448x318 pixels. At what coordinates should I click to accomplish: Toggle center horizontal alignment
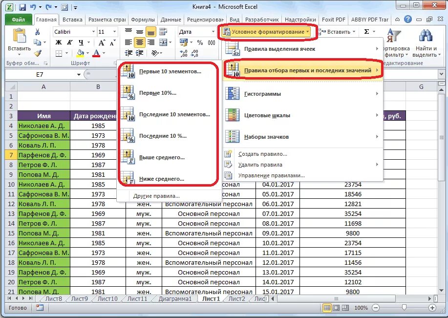coord(139,42)
